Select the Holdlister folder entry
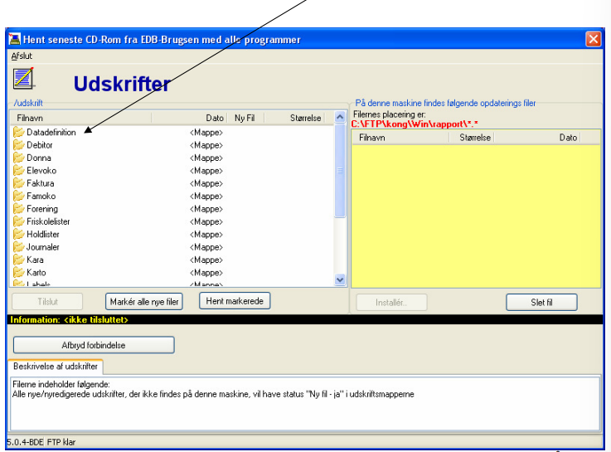 [43, 234]
